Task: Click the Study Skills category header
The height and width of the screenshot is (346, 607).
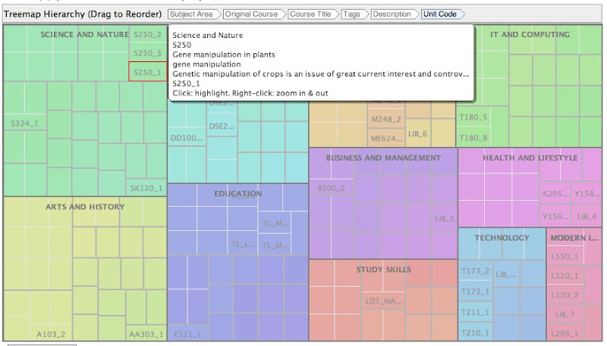Action: point(383,270)
